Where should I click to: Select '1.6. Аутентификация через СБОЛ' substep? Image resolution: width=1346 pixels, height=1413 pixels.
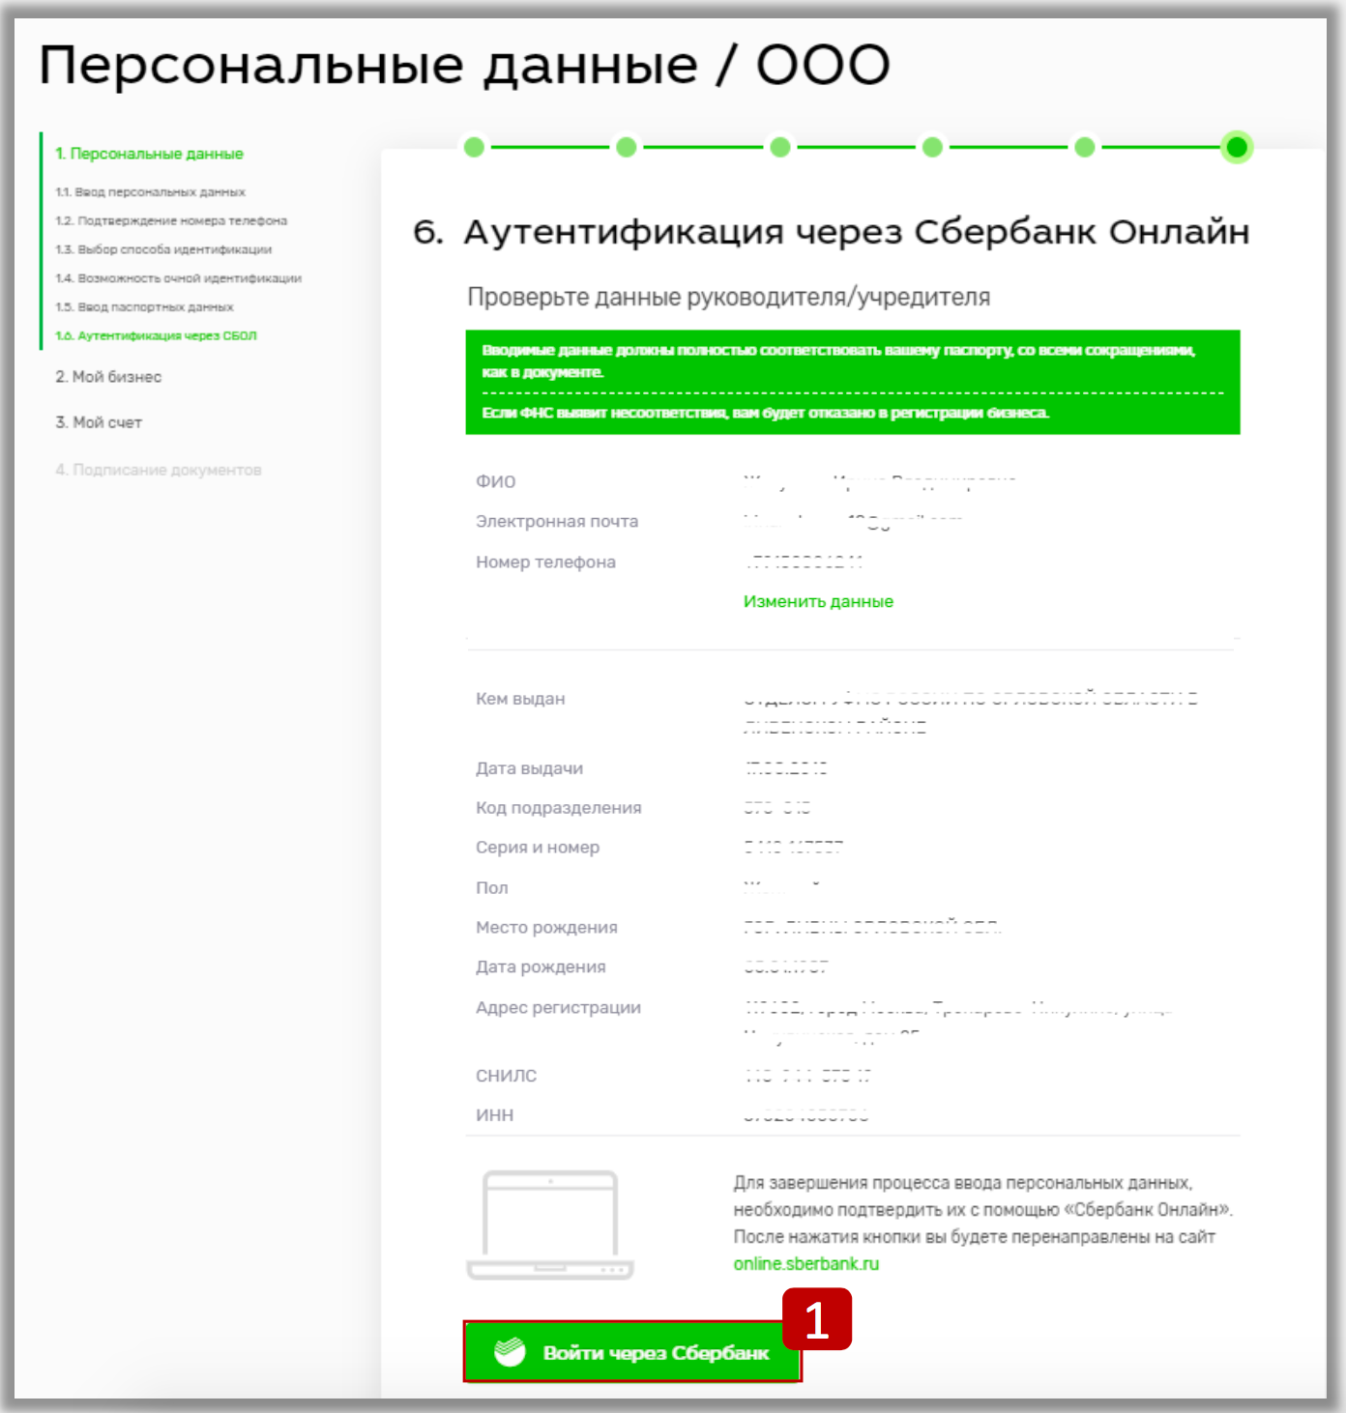point(157,336)
